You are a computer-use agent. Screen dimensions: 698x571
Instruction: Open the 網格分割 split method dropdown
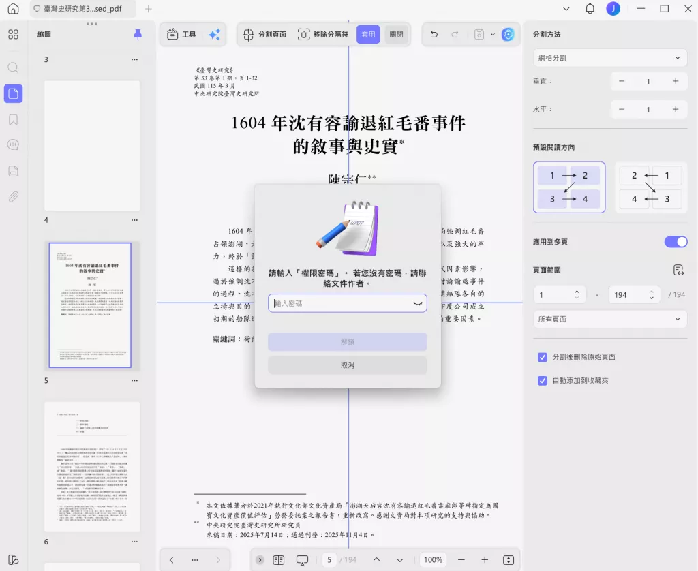(x=609, y=58)
